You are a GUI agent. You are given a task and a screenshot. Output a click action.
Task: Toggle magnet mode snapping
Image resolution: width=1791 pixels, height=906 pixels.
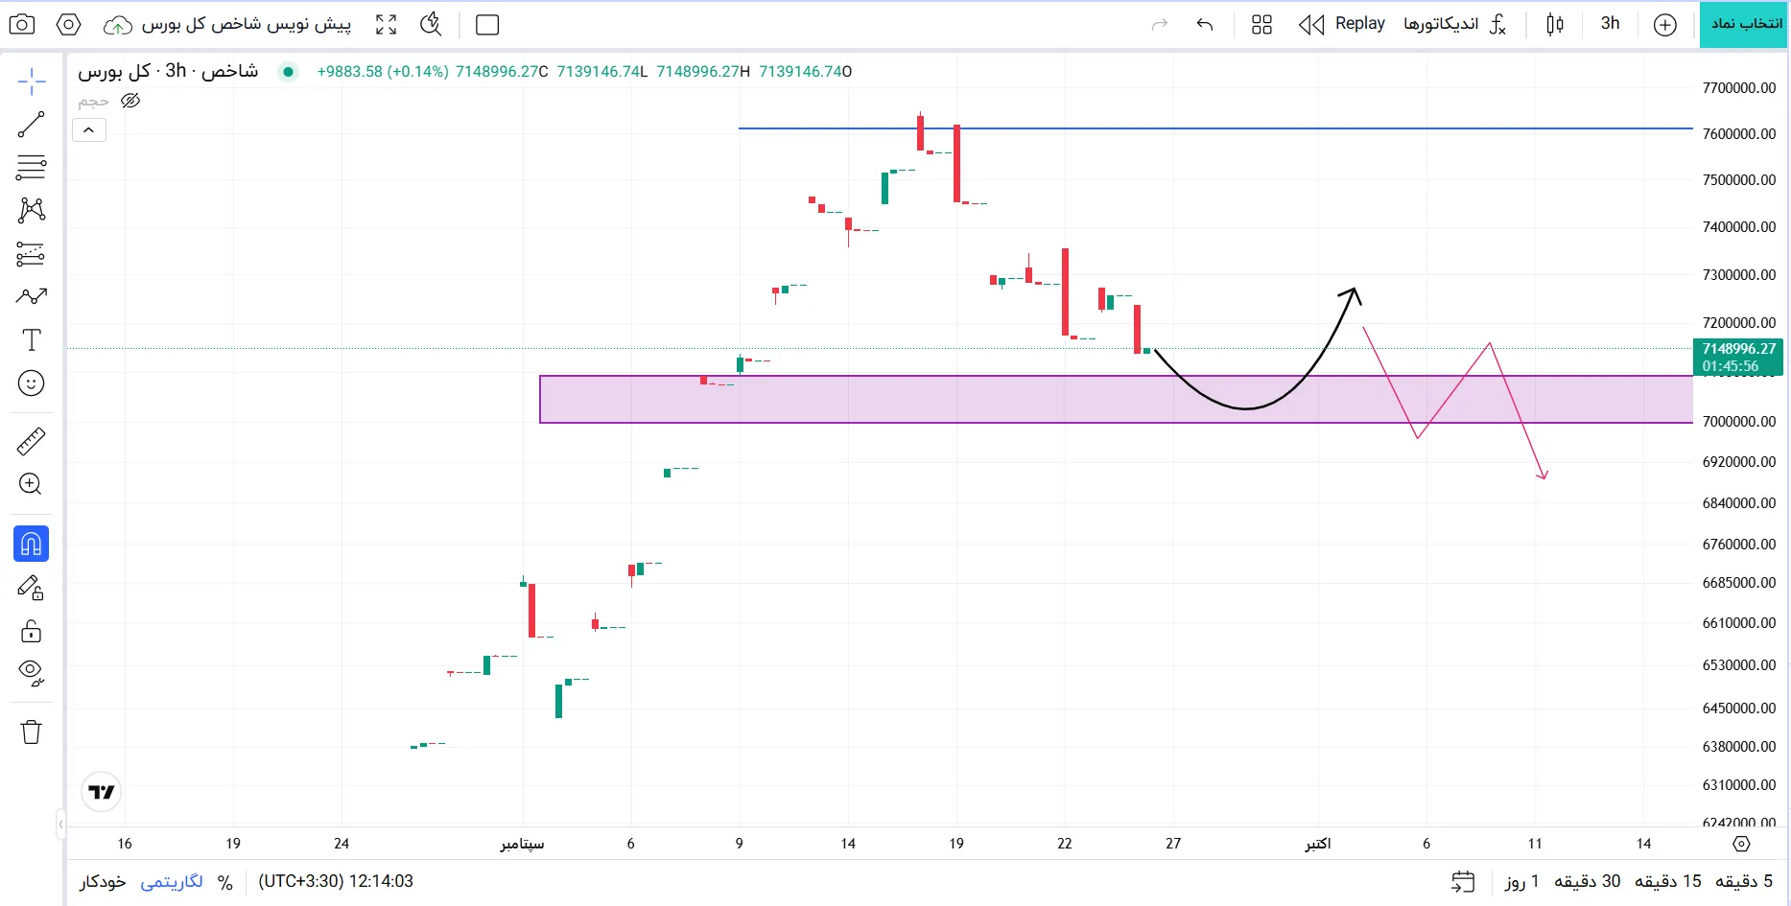pyautogui.click(x=32, y=545)
